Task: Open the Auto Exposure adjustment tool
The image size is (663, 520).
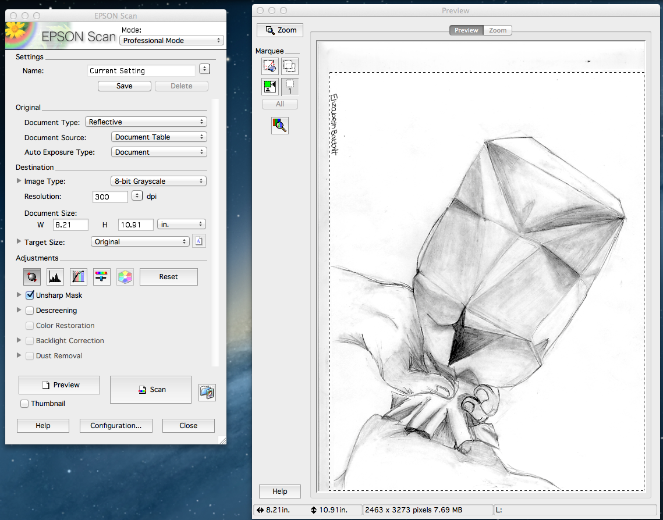Action: 32,277
